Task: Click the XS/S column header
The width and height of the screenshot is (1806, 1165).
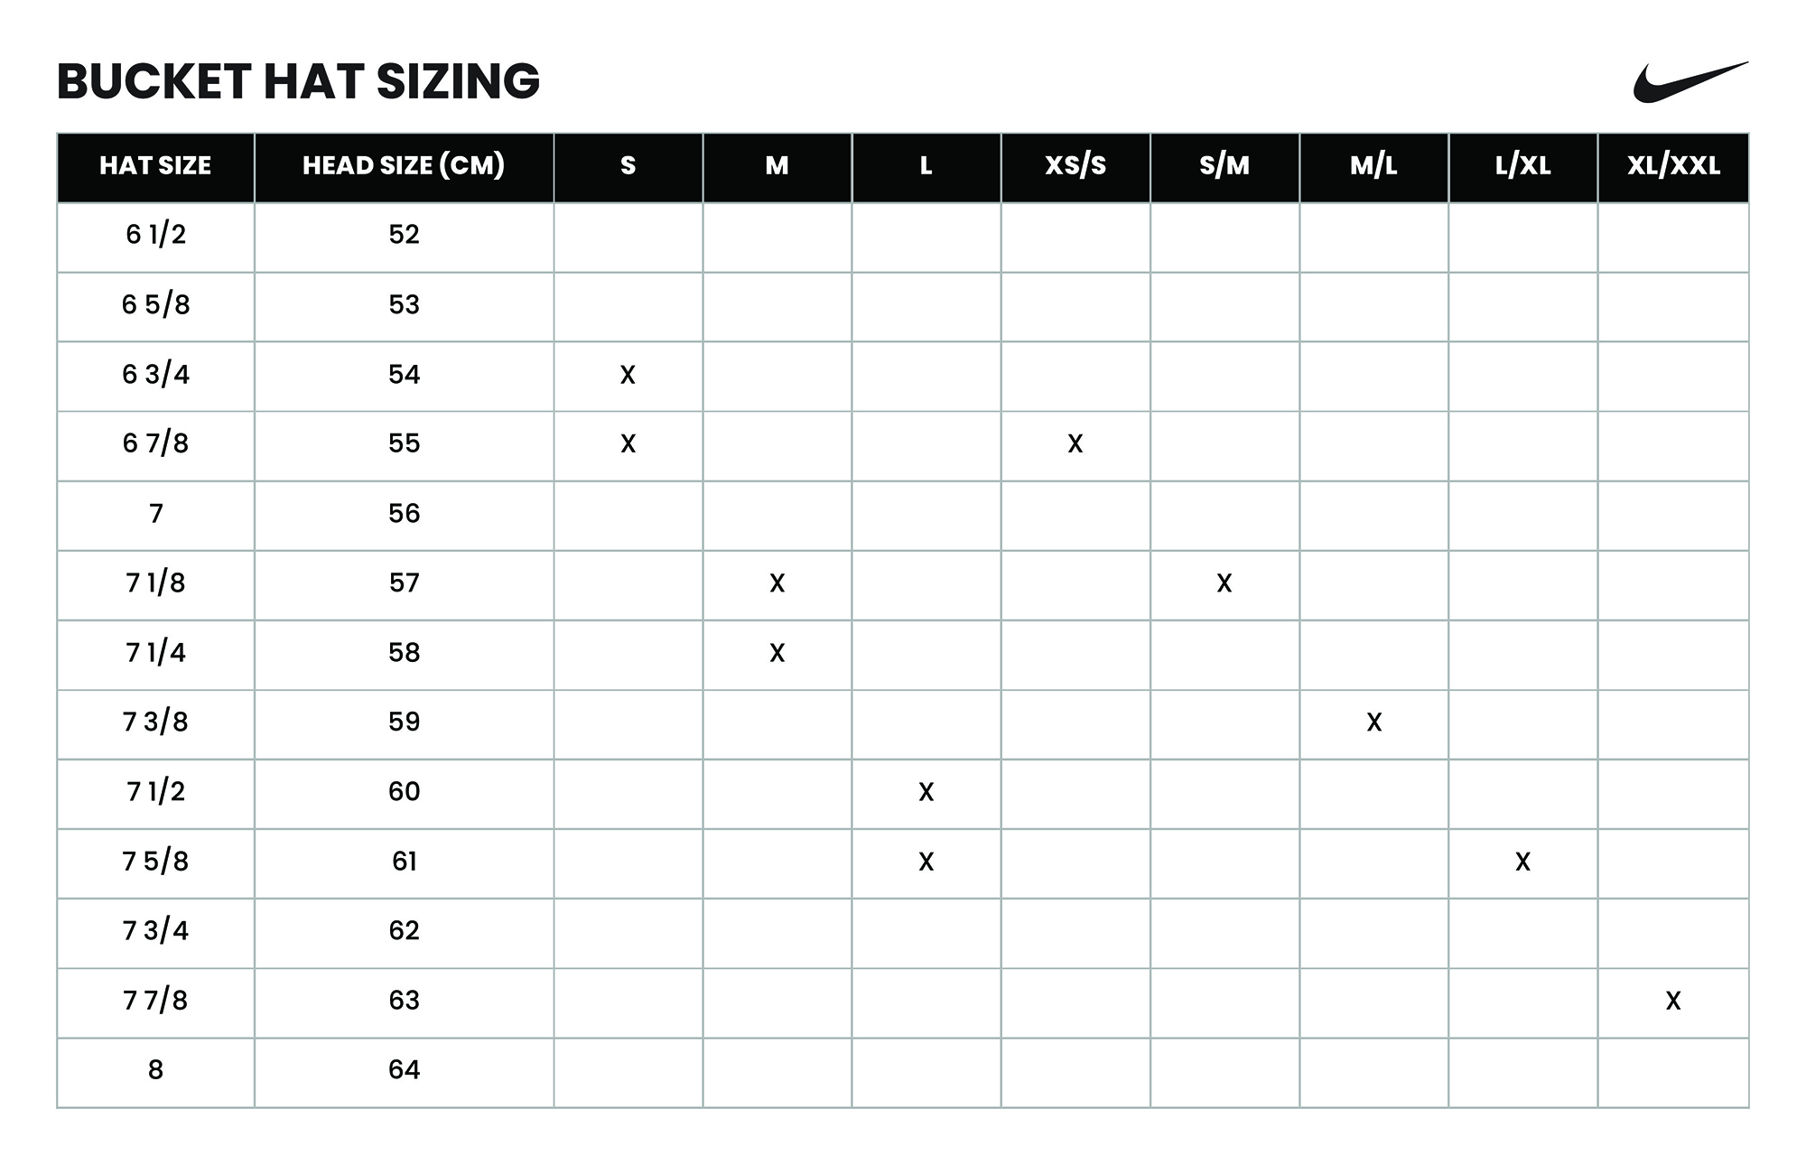Action: 1075,166
